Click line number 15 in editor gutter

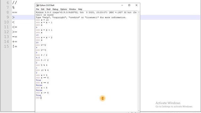(x=6, y=46)
